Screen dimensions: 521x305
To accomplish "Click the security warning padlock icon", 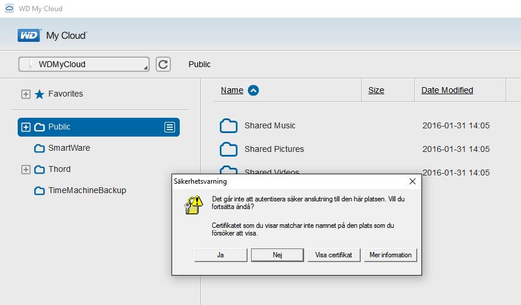I will [x=194, y=205].
